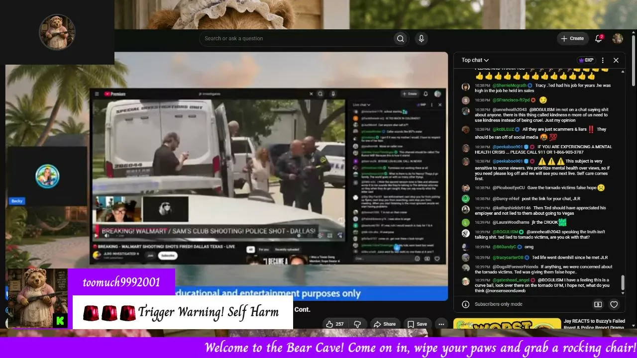The image size is (637, 358).
Task: Open the yellow WORST thumbnail below chat
Action: [507, 324]
